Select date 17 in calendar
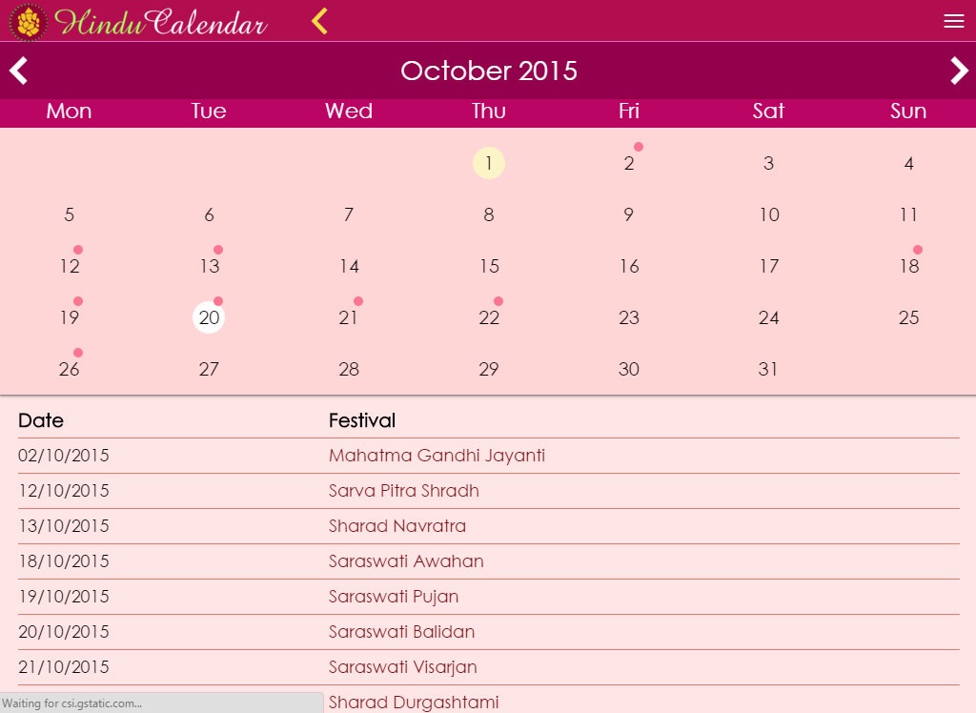976x713 pixels. [769, 267]
